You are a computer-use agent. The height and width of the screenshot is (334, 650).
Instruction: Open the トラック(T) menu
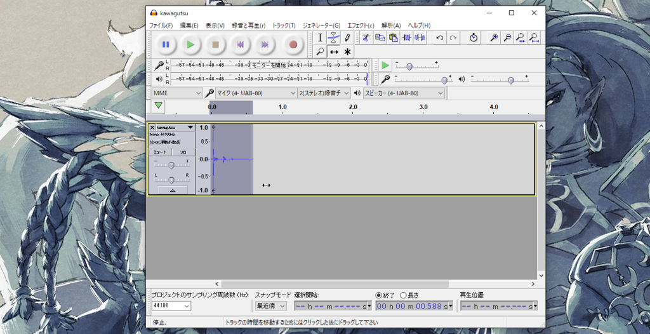284,25
